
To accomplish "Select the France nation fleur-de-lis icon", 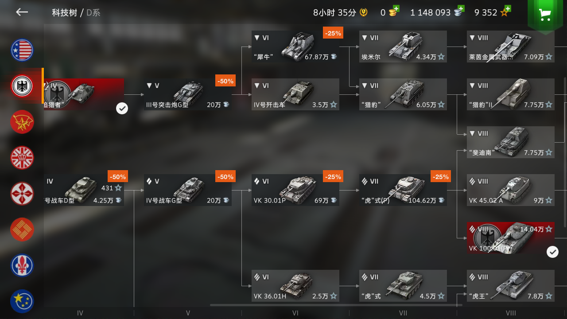I will click(x=22, y=265).
